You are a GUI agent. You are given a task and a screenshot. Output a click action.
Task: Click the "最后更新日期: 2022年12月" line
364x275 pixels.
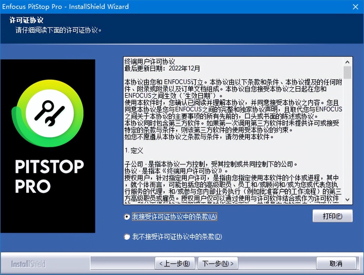click(x=162, y=68)
